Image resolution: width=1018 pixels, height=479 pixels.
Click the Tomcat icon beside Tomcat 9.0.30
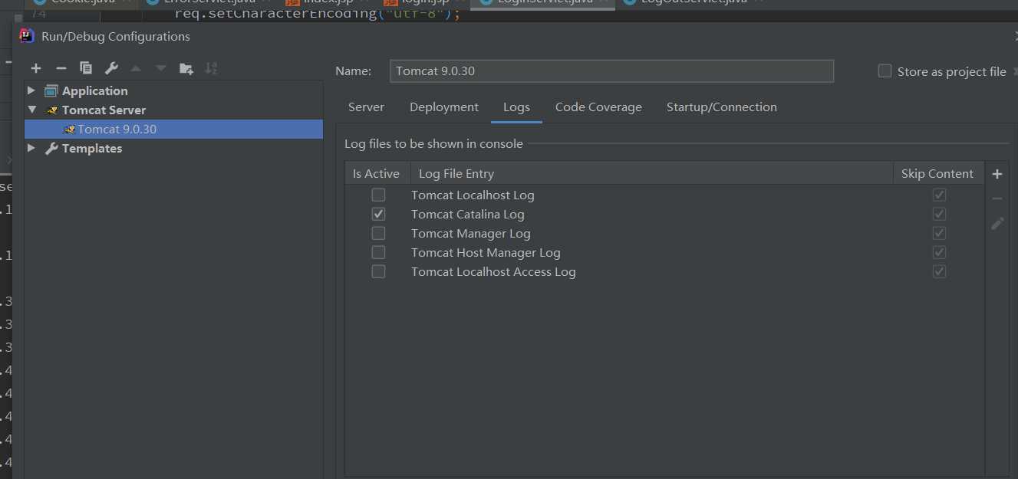point(69,130)
